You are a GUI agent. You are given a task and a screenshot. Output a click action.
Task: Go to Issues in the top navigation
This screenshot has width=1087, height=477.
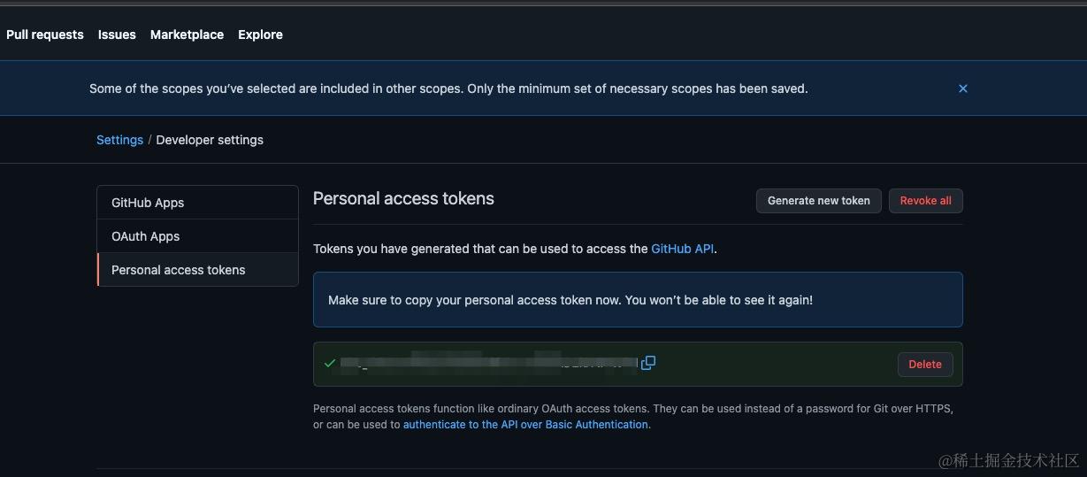(117, 35)
